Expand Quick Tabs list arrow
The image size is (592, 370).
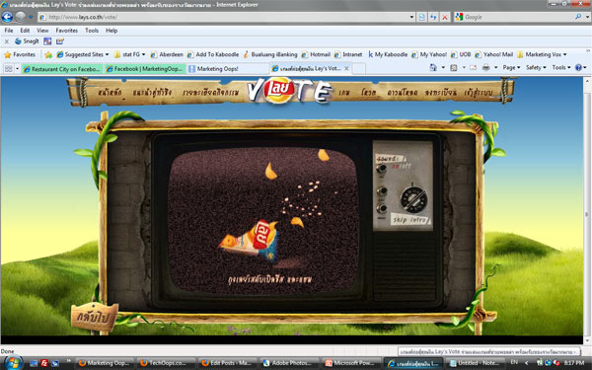point(17,69)
